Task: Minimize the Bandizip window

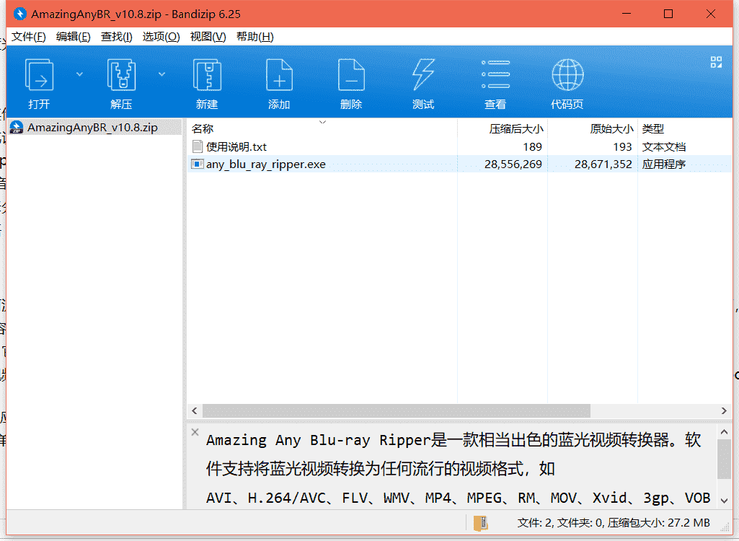Action: coord(627,14)
